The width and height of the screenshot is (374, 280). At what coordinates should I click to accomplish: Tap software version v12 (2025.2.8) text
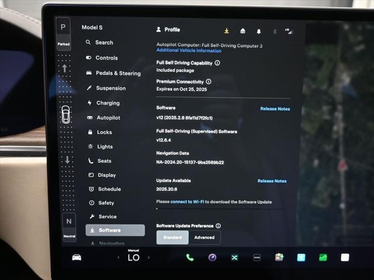click(185, 118)
